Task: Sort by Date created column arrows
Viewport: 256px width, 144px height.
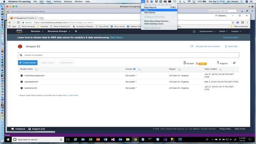Action: [220, 69]
